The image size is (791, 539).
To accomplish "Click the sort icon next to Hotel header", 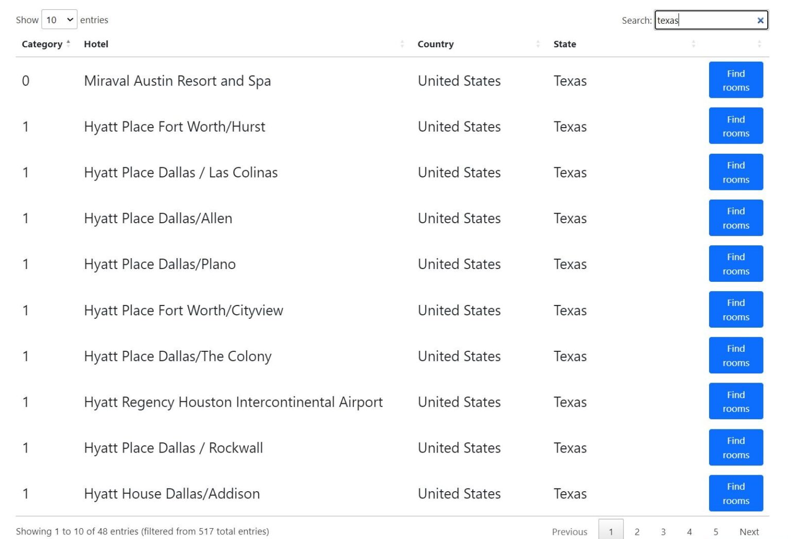I will click(x=403, y=44).
